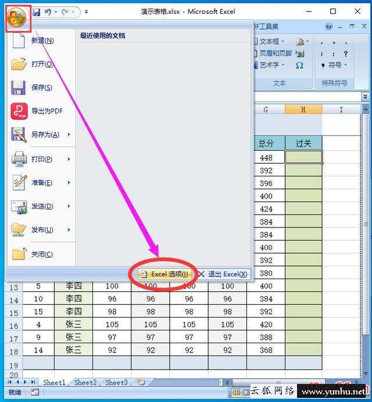The width and height of the screenshot is (372, 402).
Task: Click the macro record icon in status bar
Action: coord(35,392)
